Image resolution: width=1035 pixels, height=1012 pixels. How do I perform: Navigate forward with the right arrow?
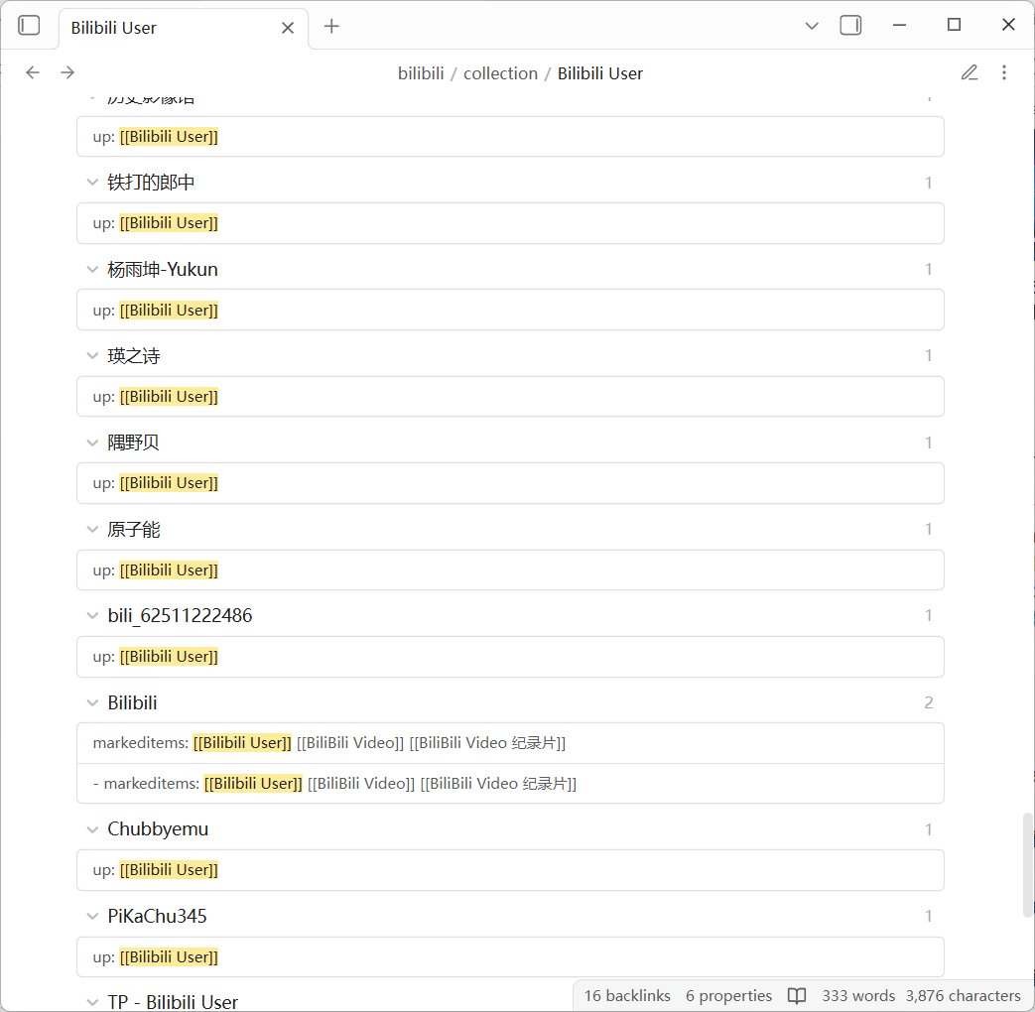coord(67,72)
